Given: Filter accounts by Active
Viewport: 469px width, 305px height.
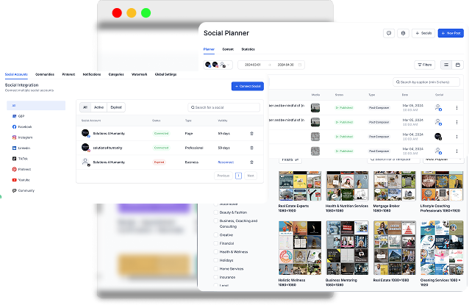Looking at the screenshot, I should [99, 107].
